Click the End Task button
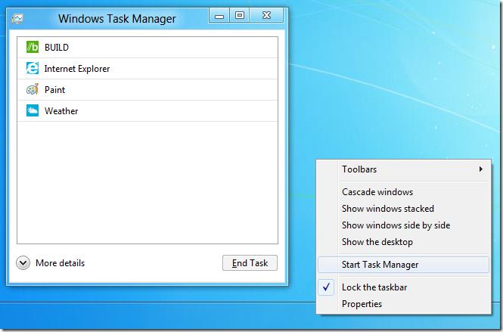This screenshot has height=332, width=503. point(250,263)
